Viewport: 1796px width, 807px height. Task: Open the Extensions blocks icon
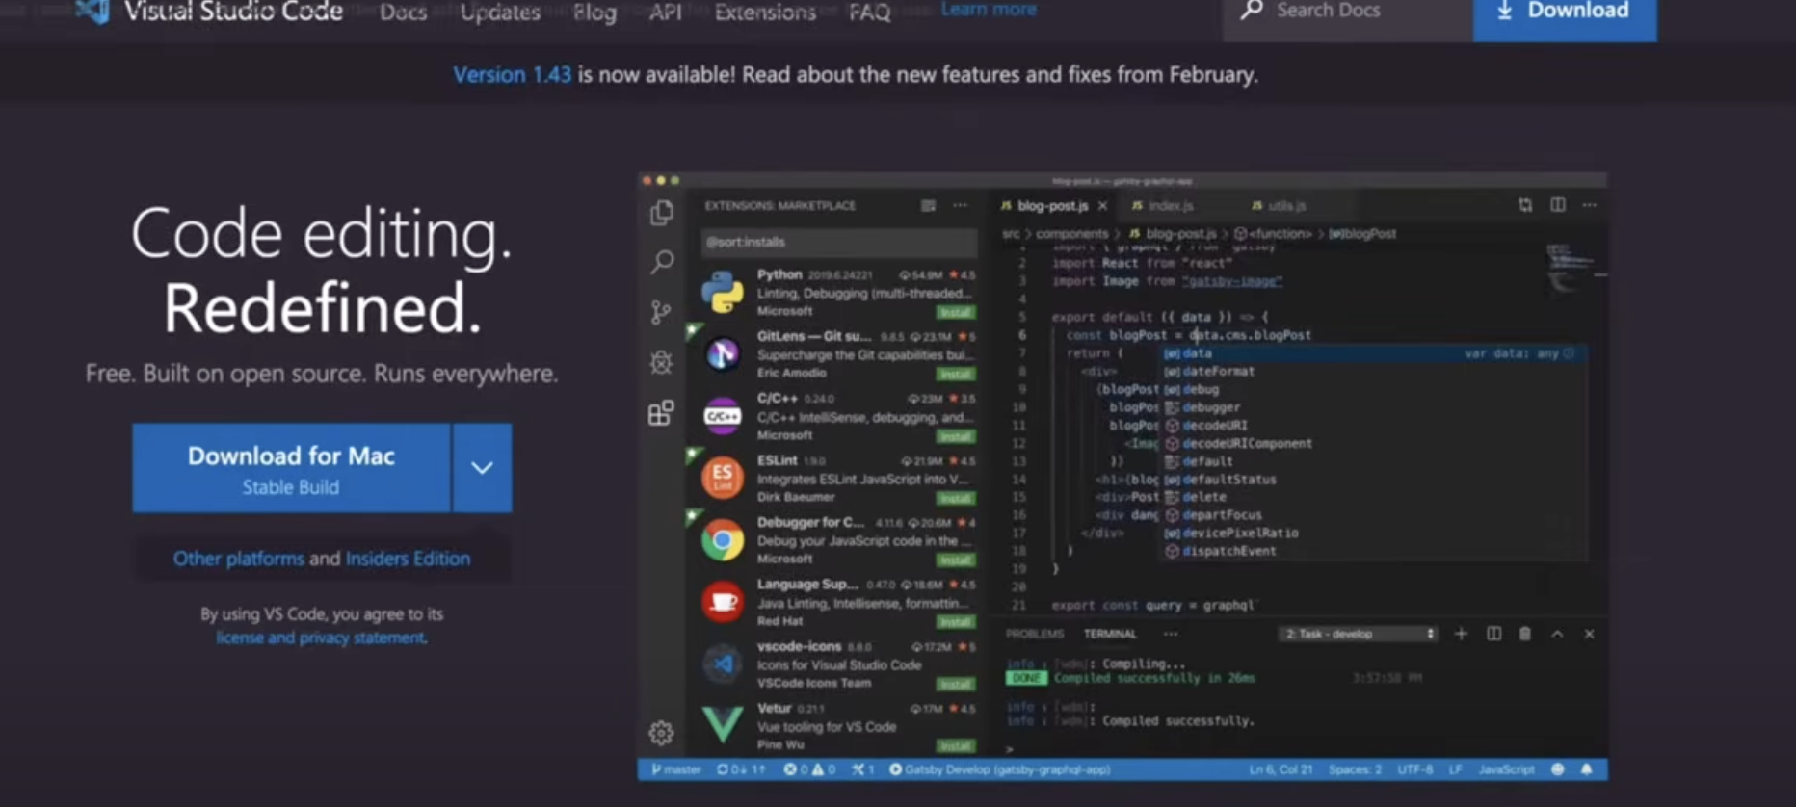pyautogui.click(x=661, y=413)
